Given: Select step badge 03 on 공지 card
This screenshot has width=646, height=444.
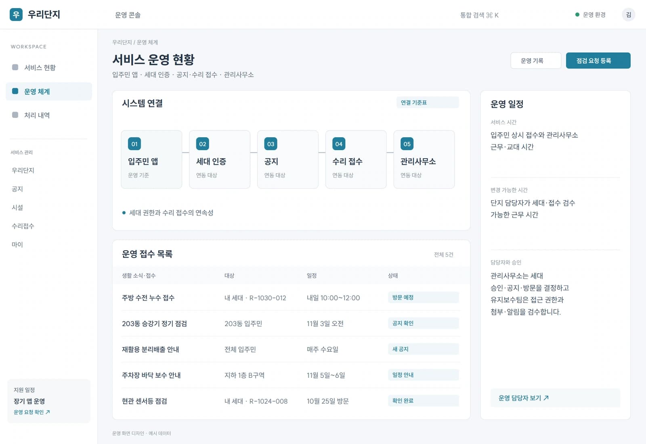Looking at the screenshot, I should (x=271, y=144).
